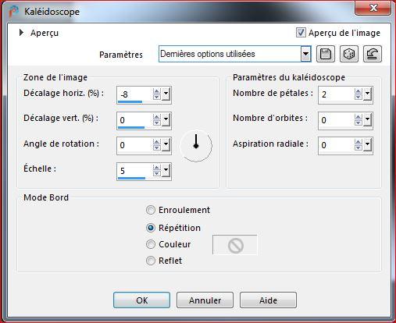Screen dimensions: 396x323
Task: Save the current preset with the floppy icon
Action: (x=326, y=54)
